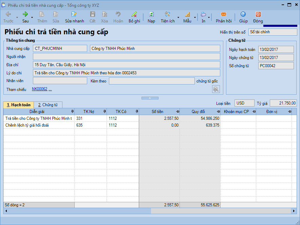Image resolution: width=300 pixels, height=225 pixels.
Task: Pin the TK Có column
Action: pyautogui.click(x=137, y=111)
